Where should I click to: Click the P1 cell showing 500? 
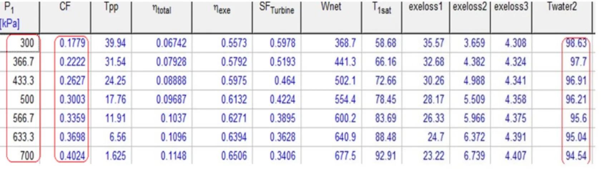click(x=19, y=99)
